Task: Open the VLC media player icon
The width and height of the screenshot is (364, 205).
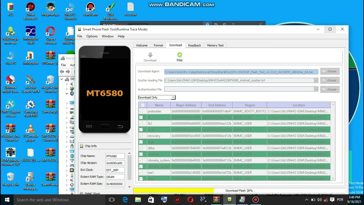Action: [30, 133]
